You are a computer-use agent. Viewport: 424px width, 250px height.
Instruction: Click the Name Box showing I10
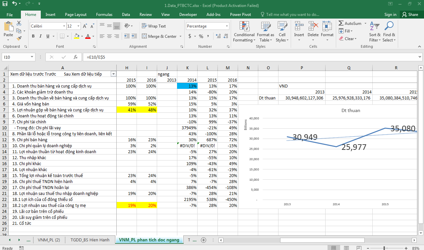[18, 57]
